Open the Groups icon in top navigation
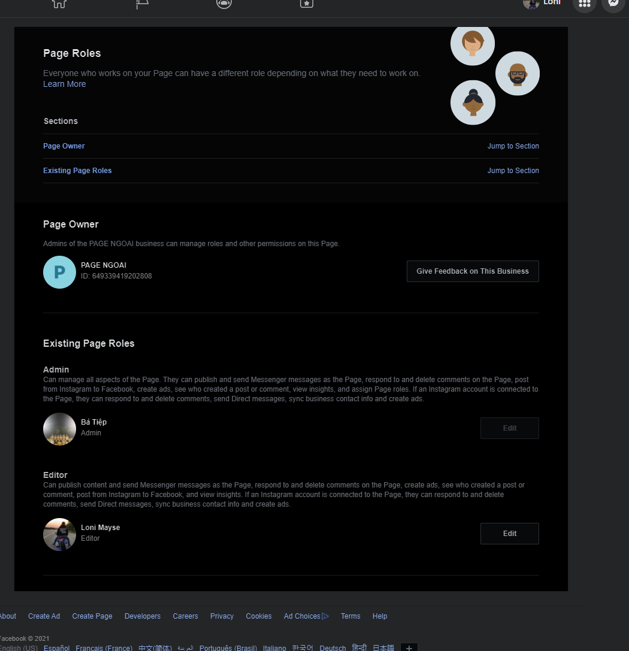The height and width of the screenshot is (651, 629). [x=224, y=4]
